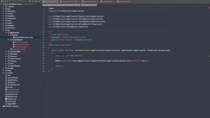The image size is (210, 118).
Task: Select StartedApplication.php in the project tree
Action: click(x=24, y=37)
